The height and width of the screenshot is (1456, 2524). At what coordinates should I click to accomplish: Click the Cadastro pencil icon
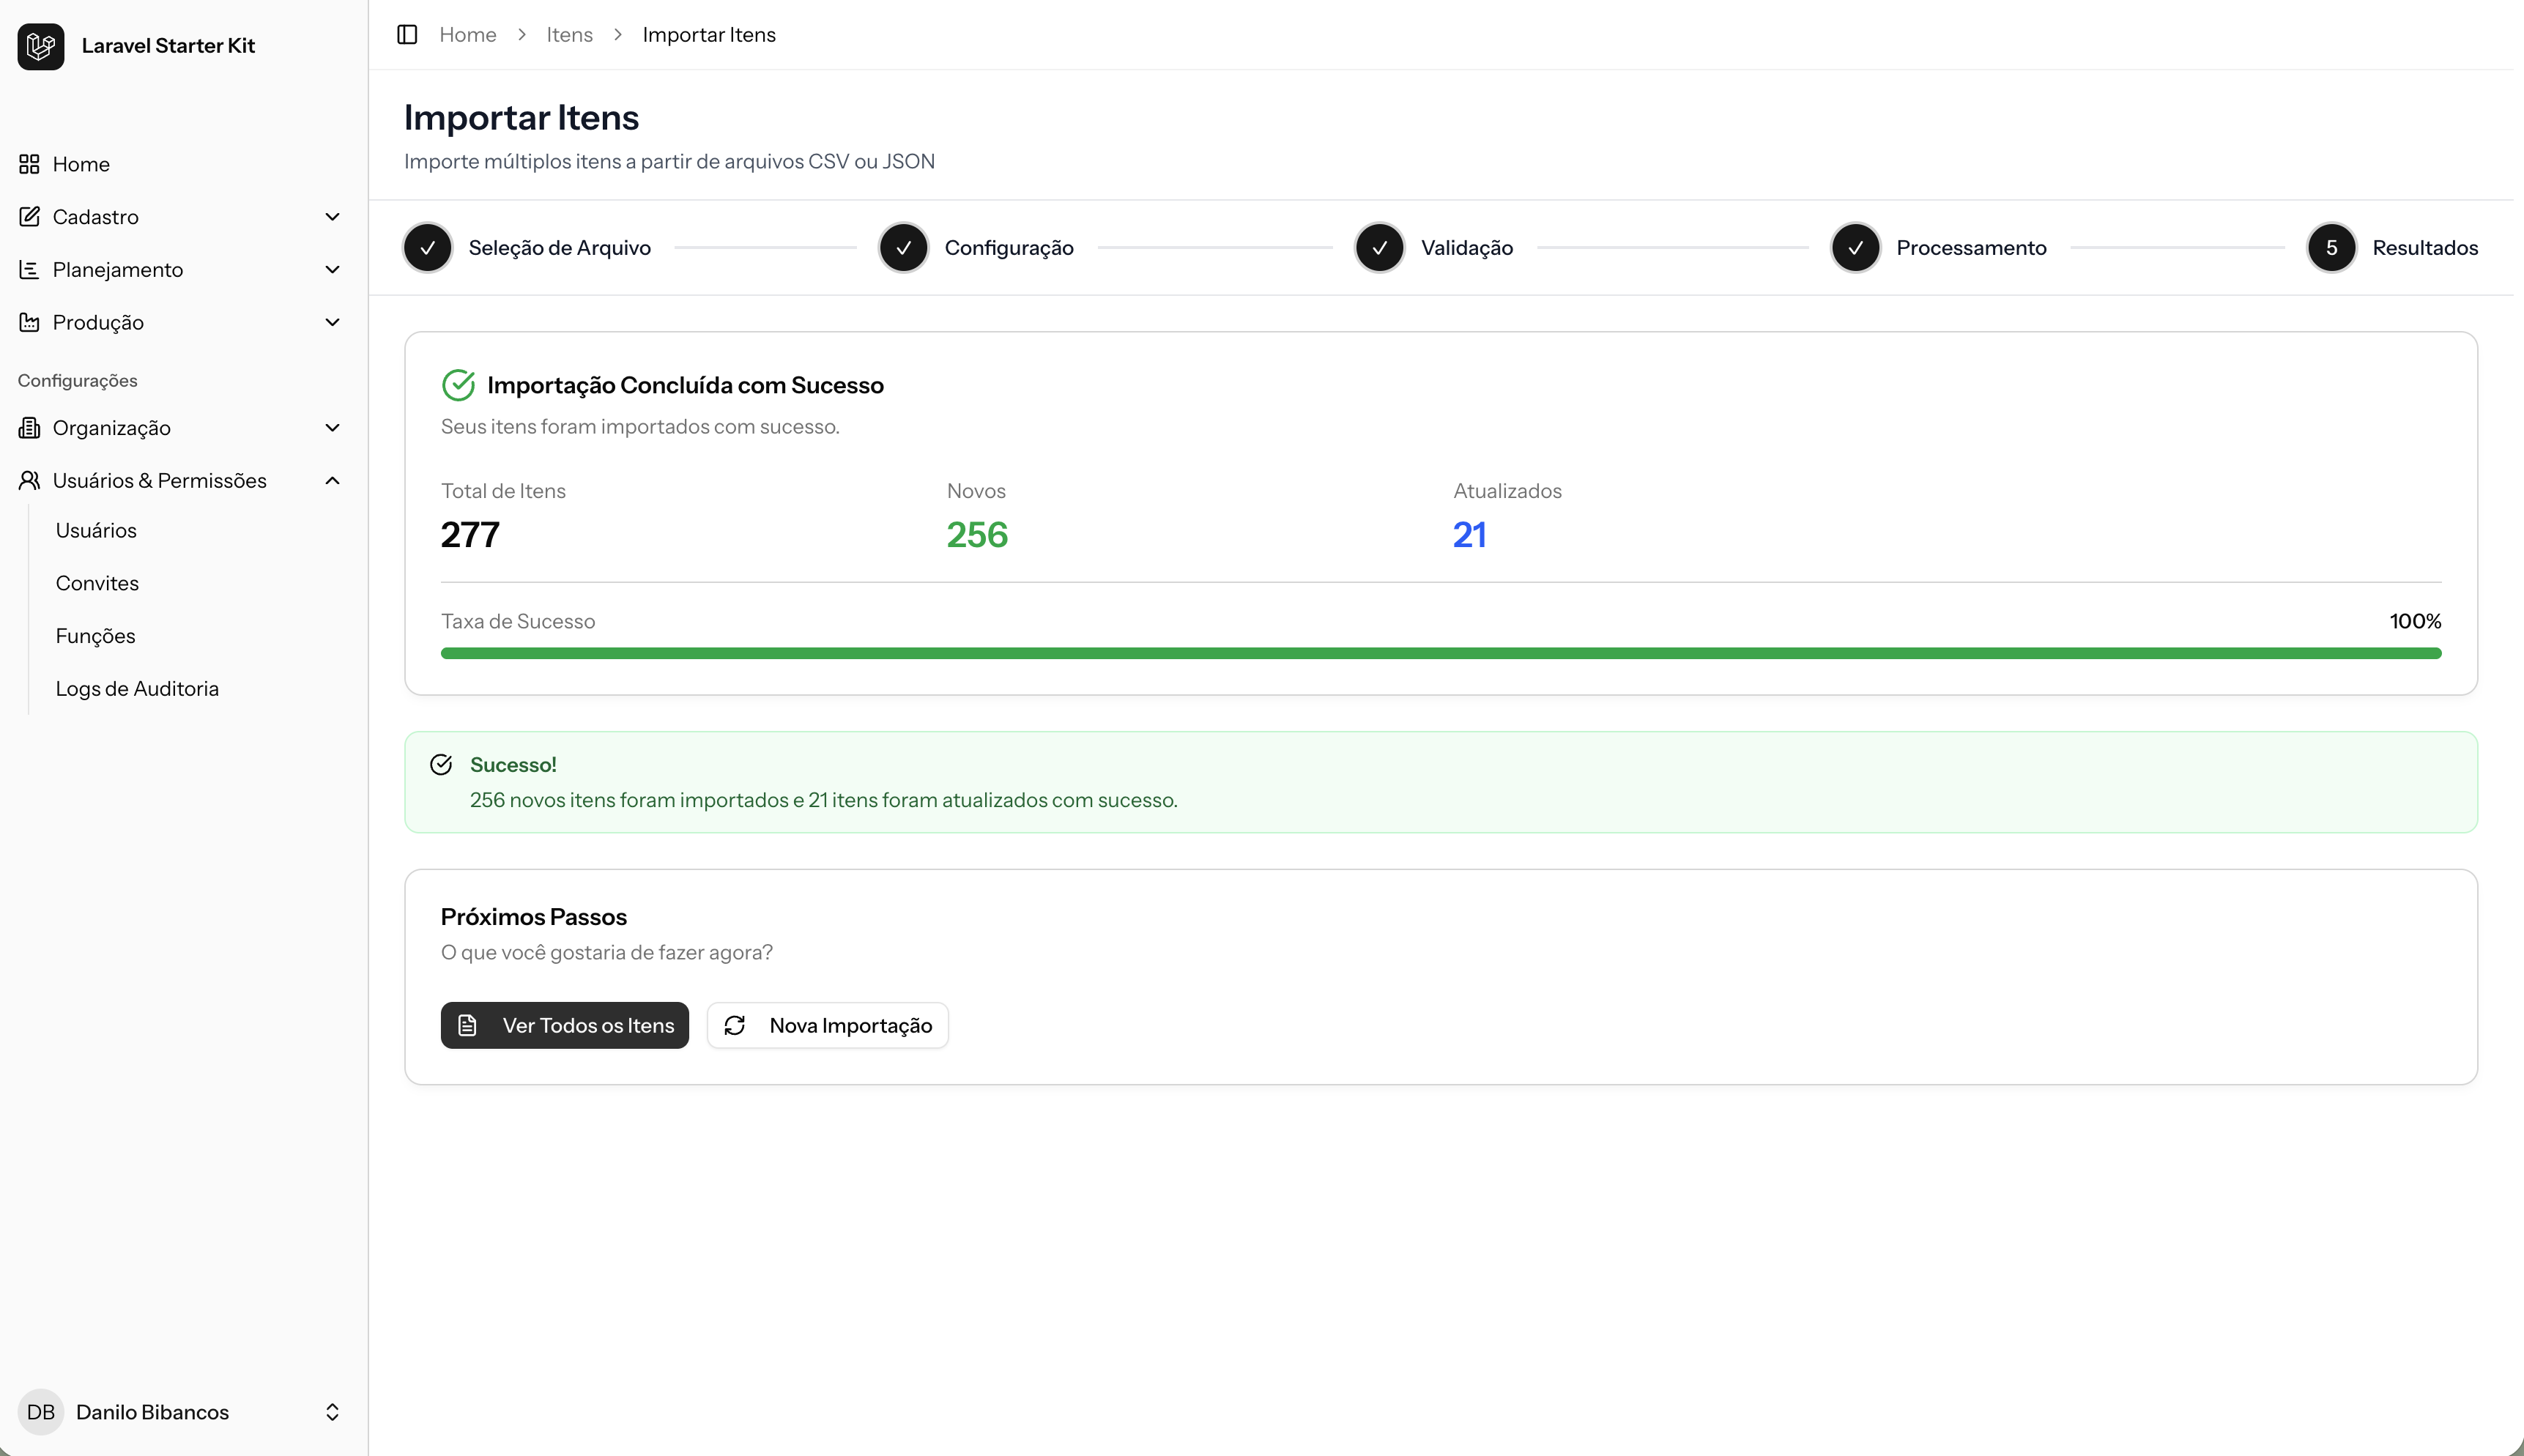[x=29, y=217]
